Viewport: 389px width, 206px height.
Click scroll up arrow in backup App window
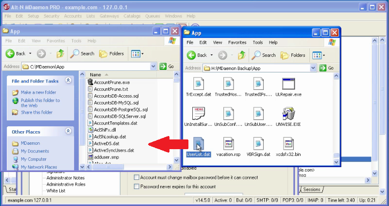tap(336, 76)
